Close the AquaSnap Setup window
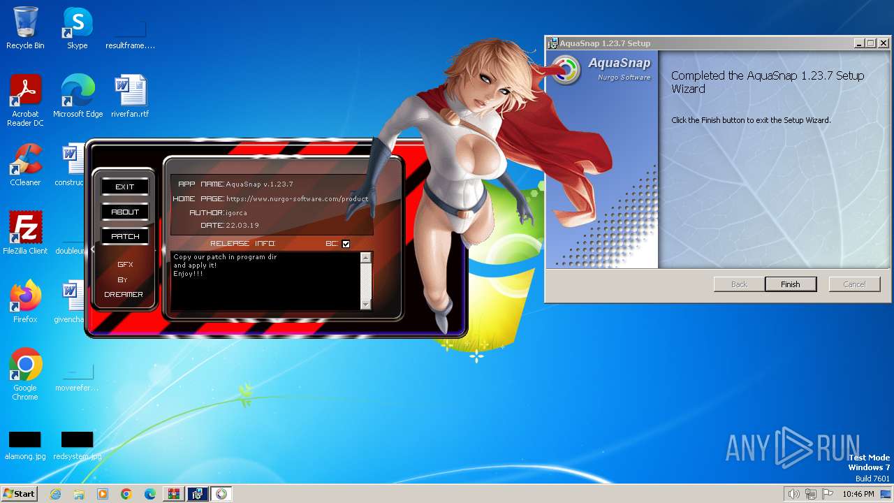 point(884,43)
